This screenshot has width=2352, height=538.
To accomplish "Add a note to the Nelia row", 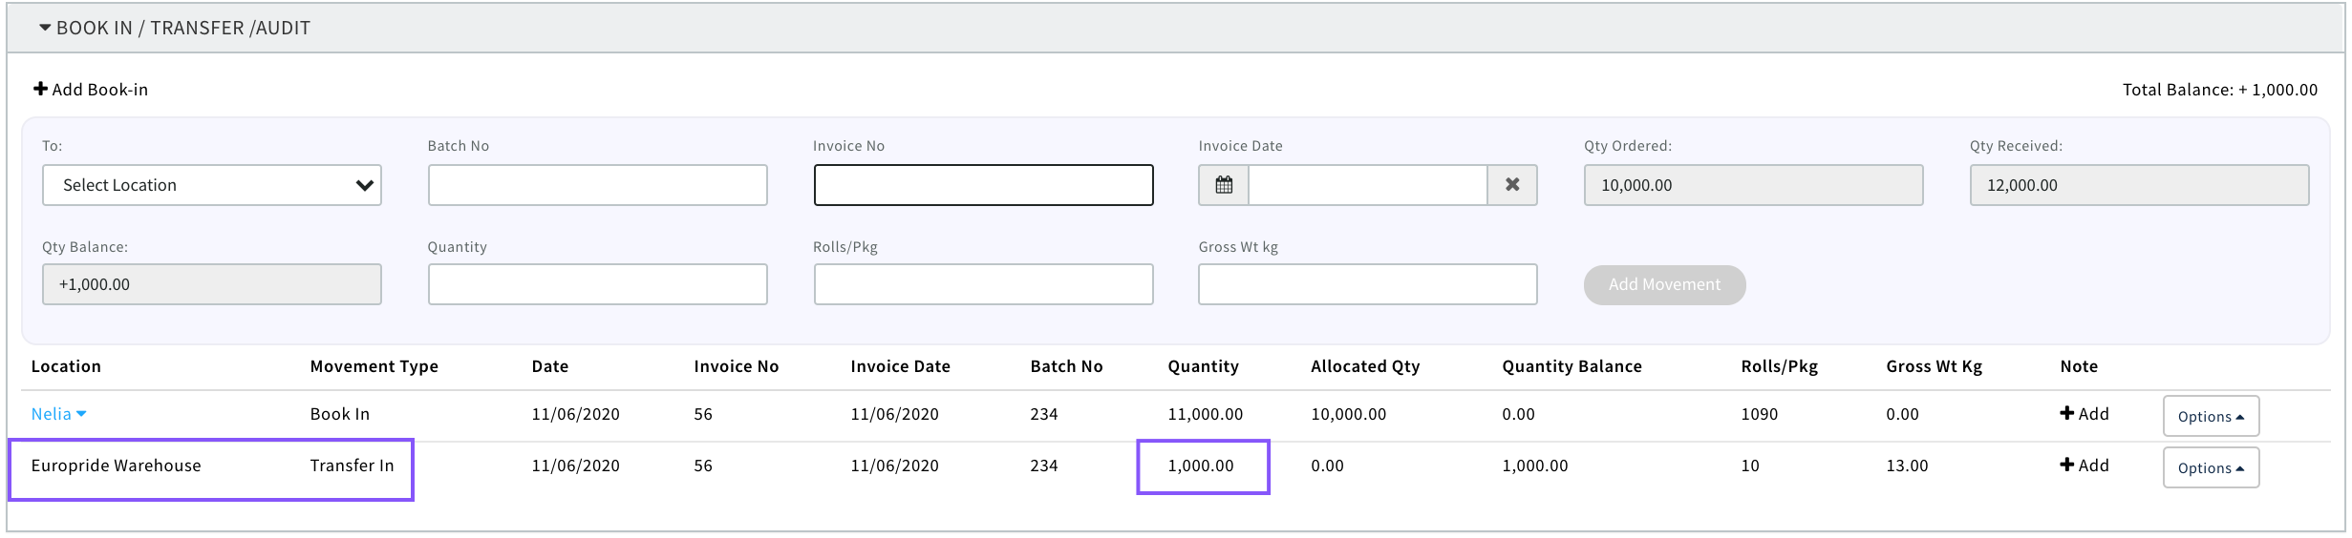I will [2084, 414].
